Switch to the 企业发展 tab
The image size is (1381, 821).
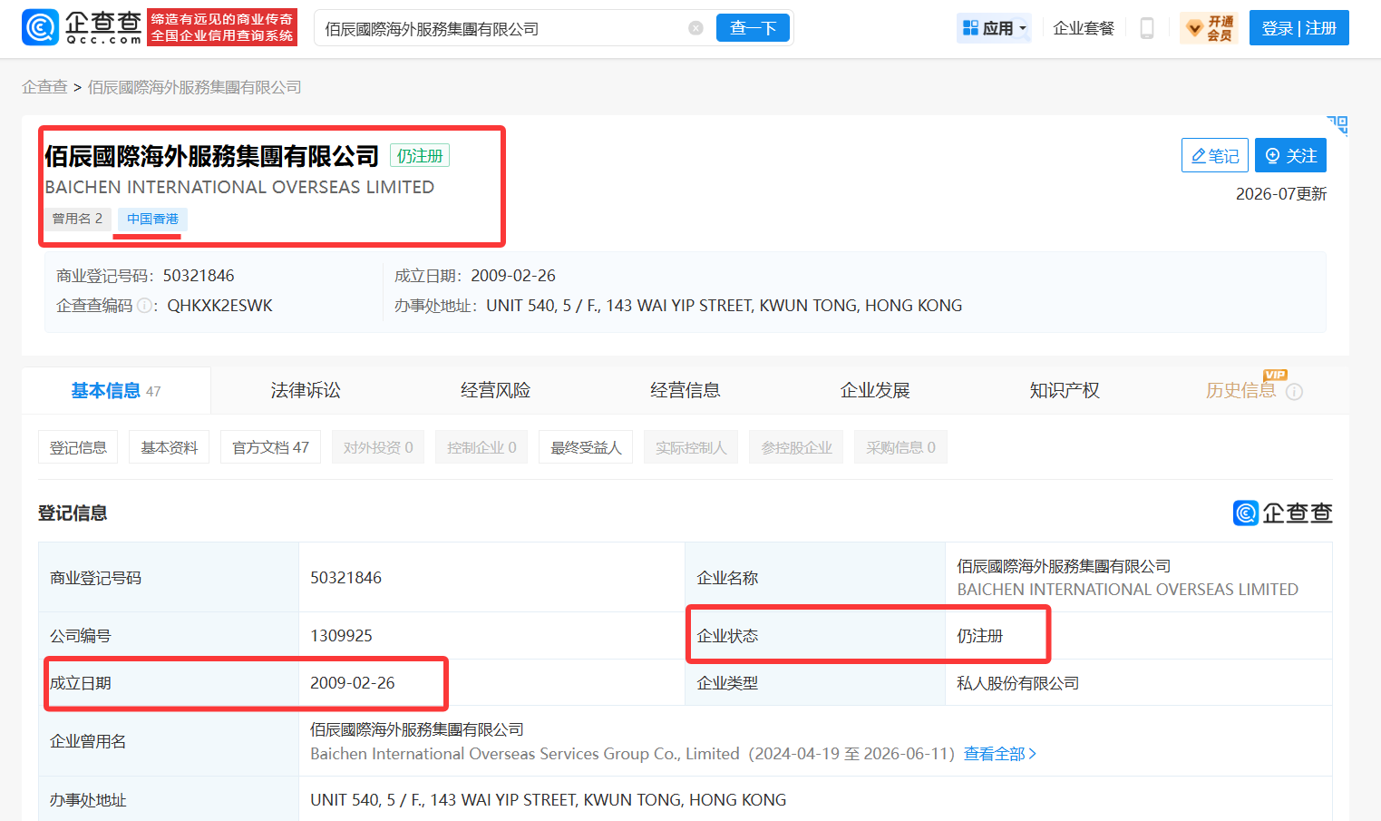click(x=875, y=390)
